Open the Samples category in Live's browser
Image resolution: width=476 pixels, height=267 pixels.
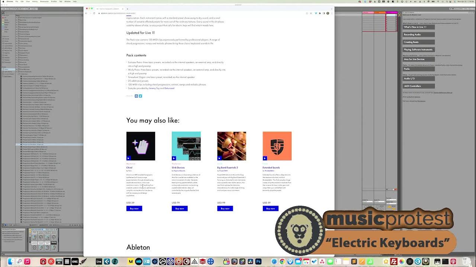click(7, 57)
